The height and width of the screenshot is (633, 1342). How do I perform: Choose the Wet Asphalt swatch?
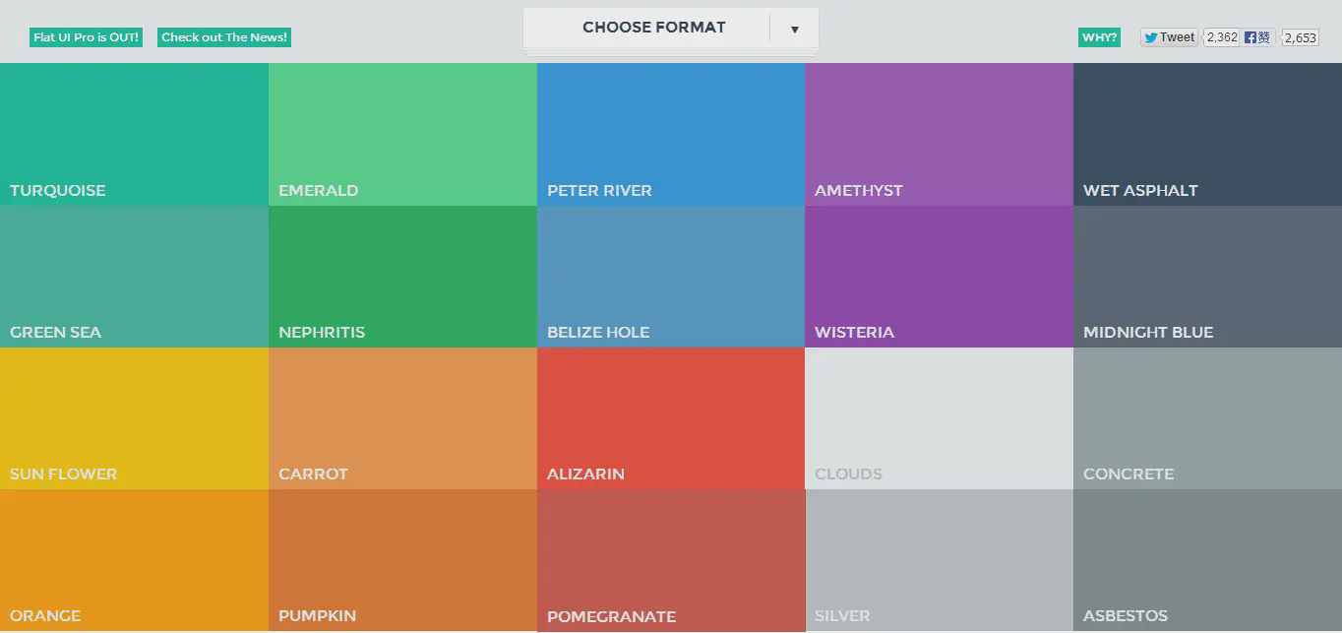[1207, 134]
